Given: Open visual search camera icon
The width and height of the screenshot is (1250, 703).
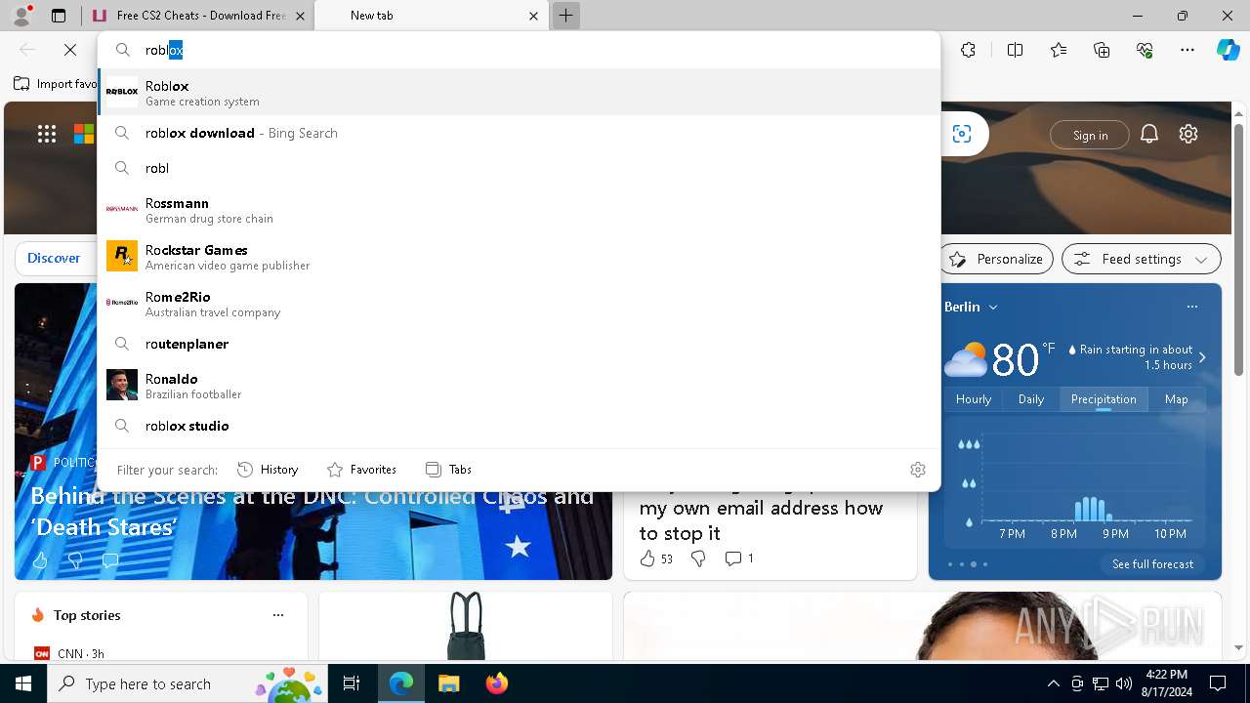Looking at the screenshot, I should (962, 134).
